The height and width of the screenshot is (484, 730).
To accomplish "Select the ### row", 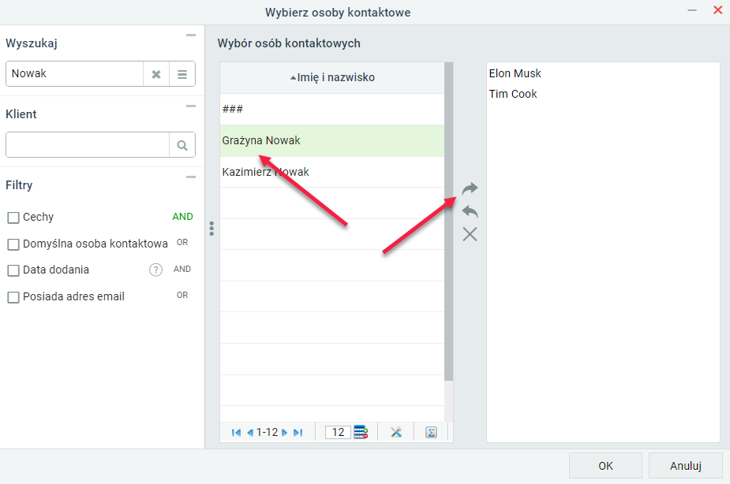I will coord(332,110).
